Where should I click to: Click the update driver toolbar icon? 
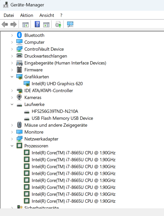pos(58,24)
